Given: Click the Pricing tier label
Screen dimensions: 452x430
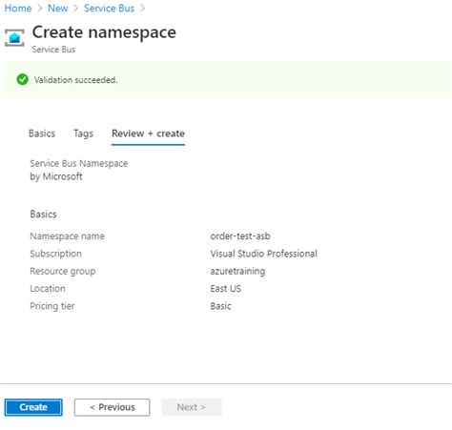Looking at the screenshot, I should (x=52, y=306).
